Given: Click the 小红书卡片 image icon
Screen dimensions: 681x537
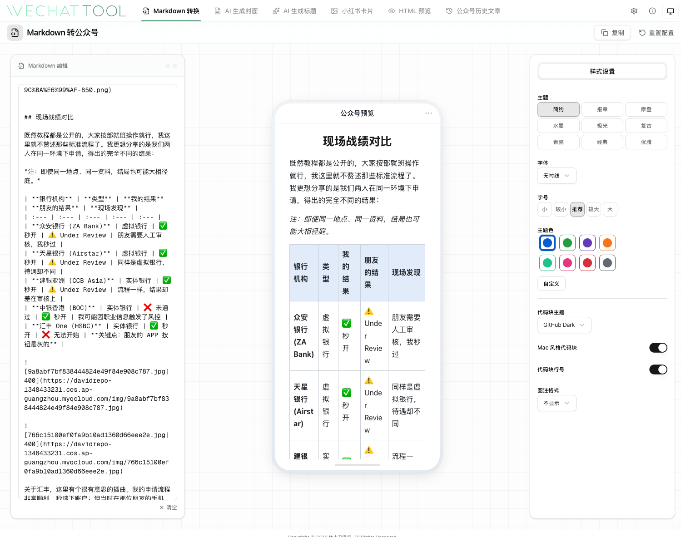Looking at the screenshot, I should tap(334, 10).
